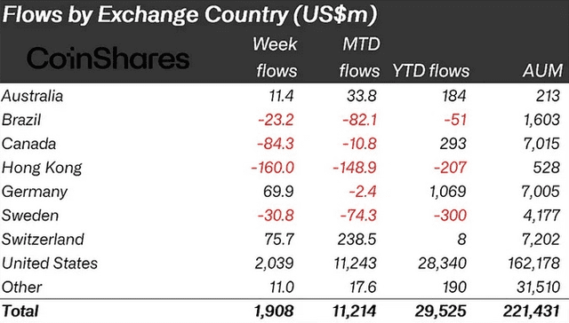Click the AUM column header

(x=542, y=71)
